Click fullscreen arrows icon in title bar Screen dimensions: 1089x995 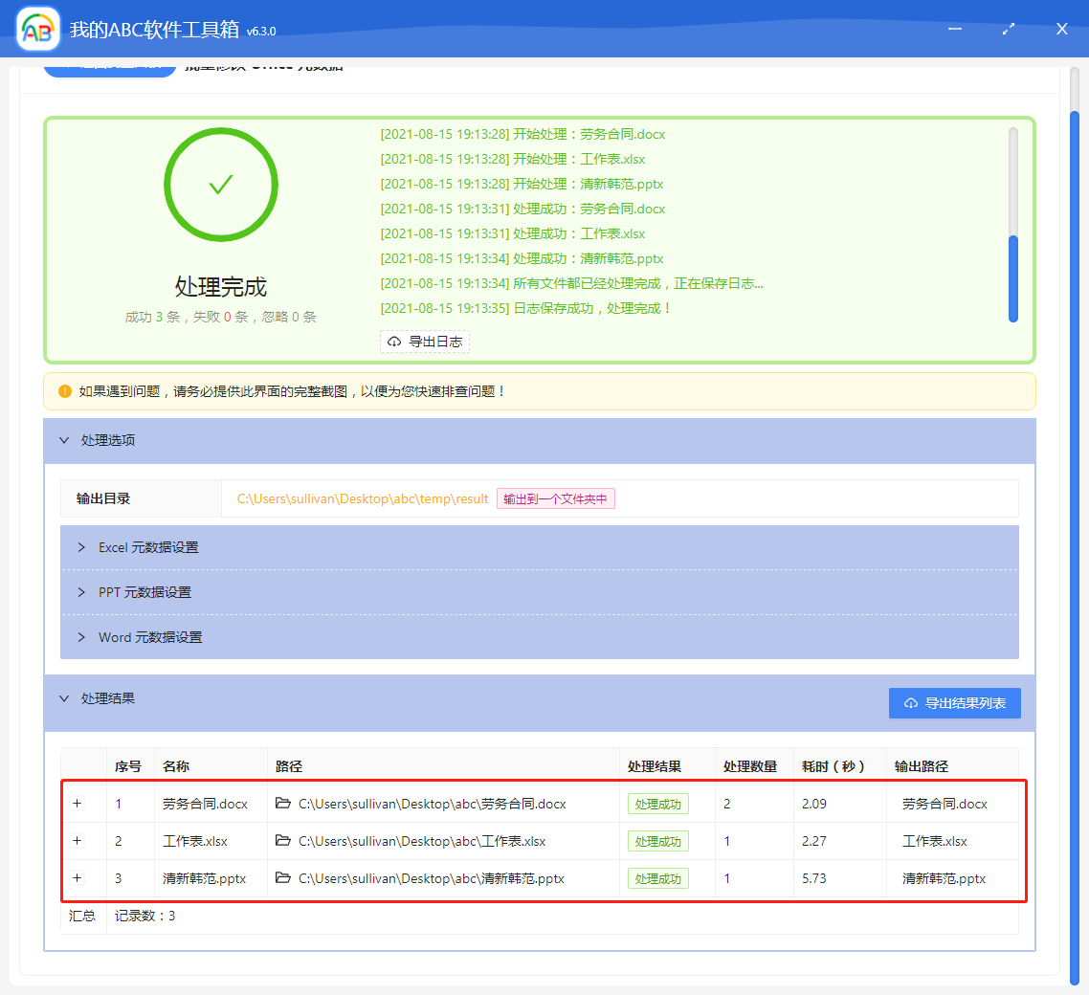tap(1008, 29)
